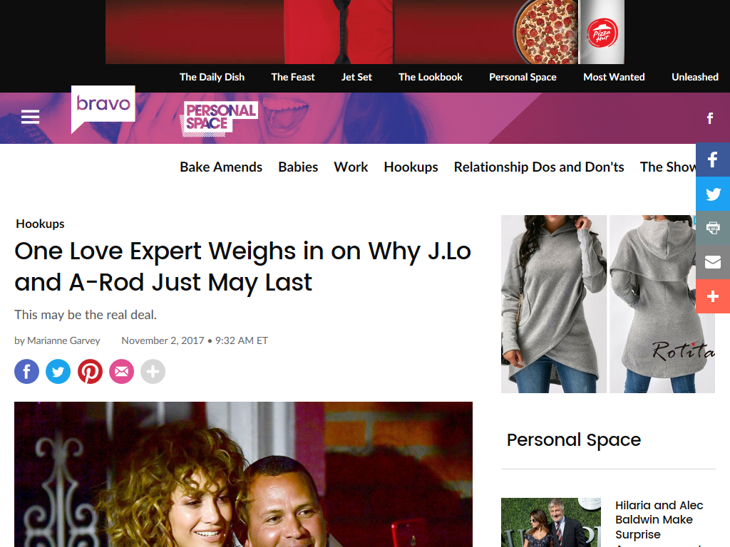
Task: Go to The Lookbook section
Action: [430, 77]
